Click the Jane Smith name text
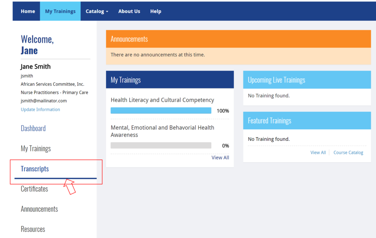The width and height of the screenshot is (376, 238). click(x=36, y=67)
